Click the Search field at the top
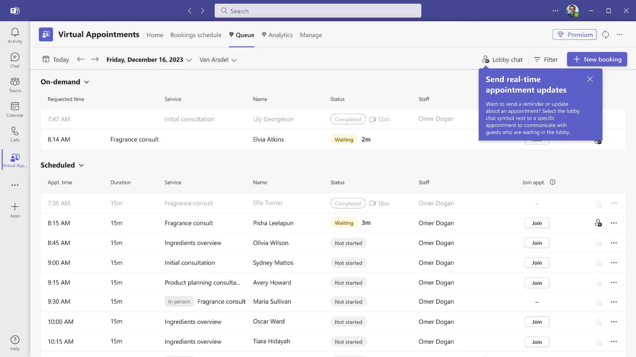This screenshot has height=357, width=636. (x=318, y=11)
